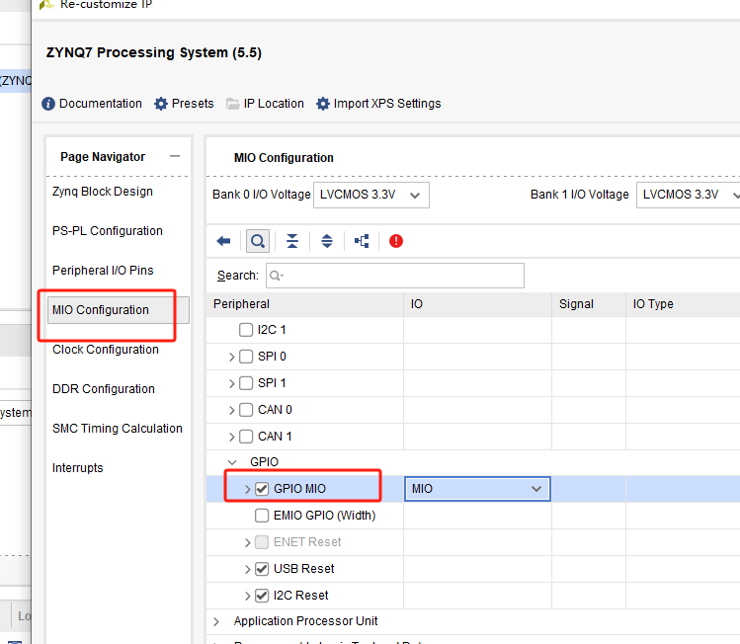
Task: Click the back arrow toolbar icon
Action: 223,242
